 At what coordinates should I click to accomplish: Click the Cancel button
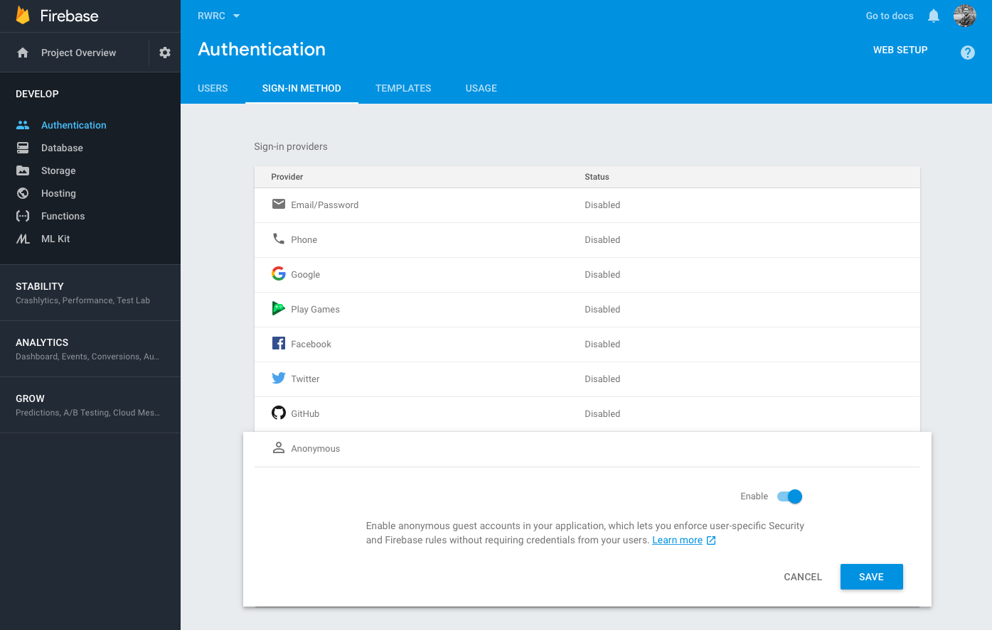(x=803, y=577)
